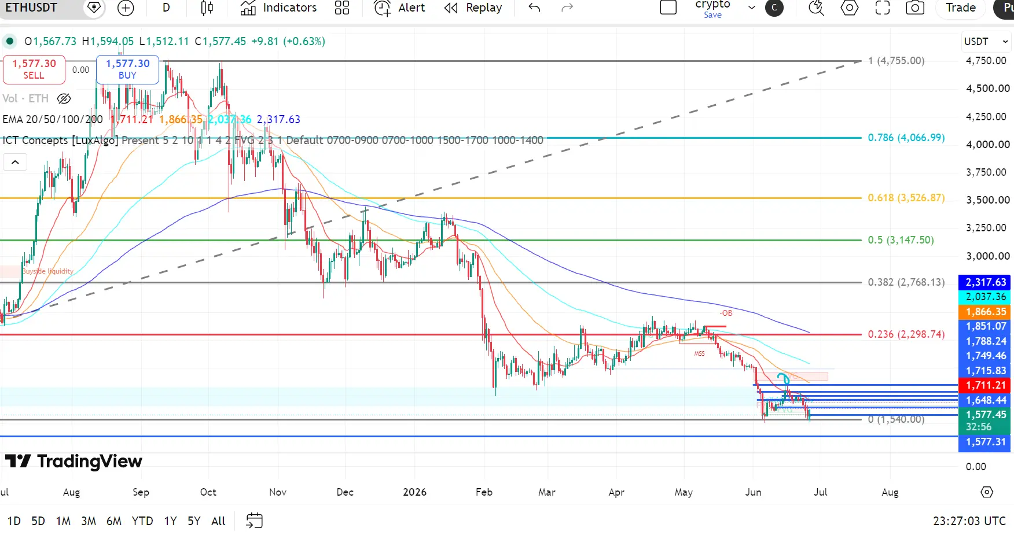Collapse the indicator legend with chevron
The height and width of the screenshot is (535, 1014).
[x=15, y=162]
